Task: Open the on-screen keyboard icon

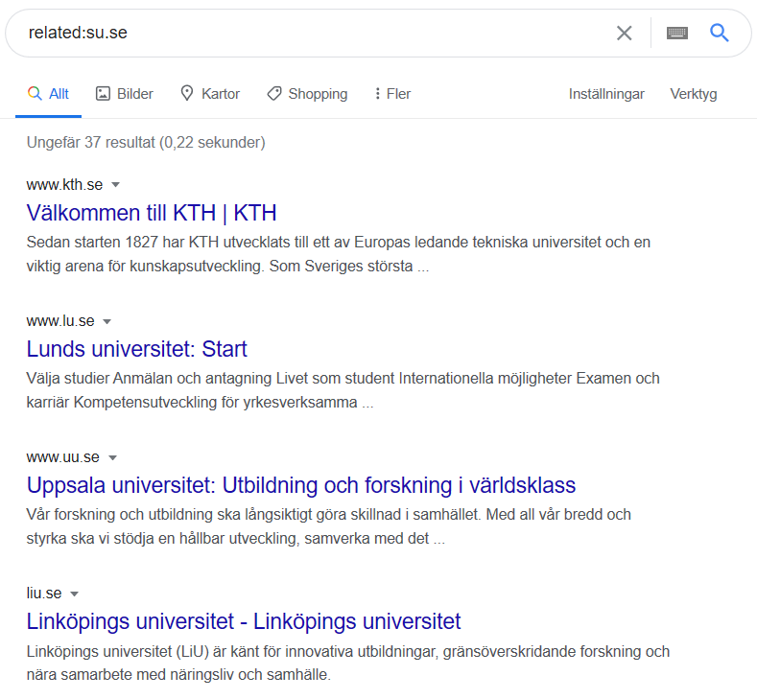Action: click(x=676, y=34)
